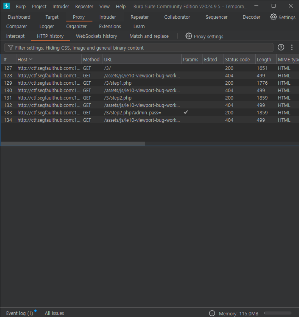Click length value 1651
This screenshot has width=299, height=317.
[x=262, y=68]
